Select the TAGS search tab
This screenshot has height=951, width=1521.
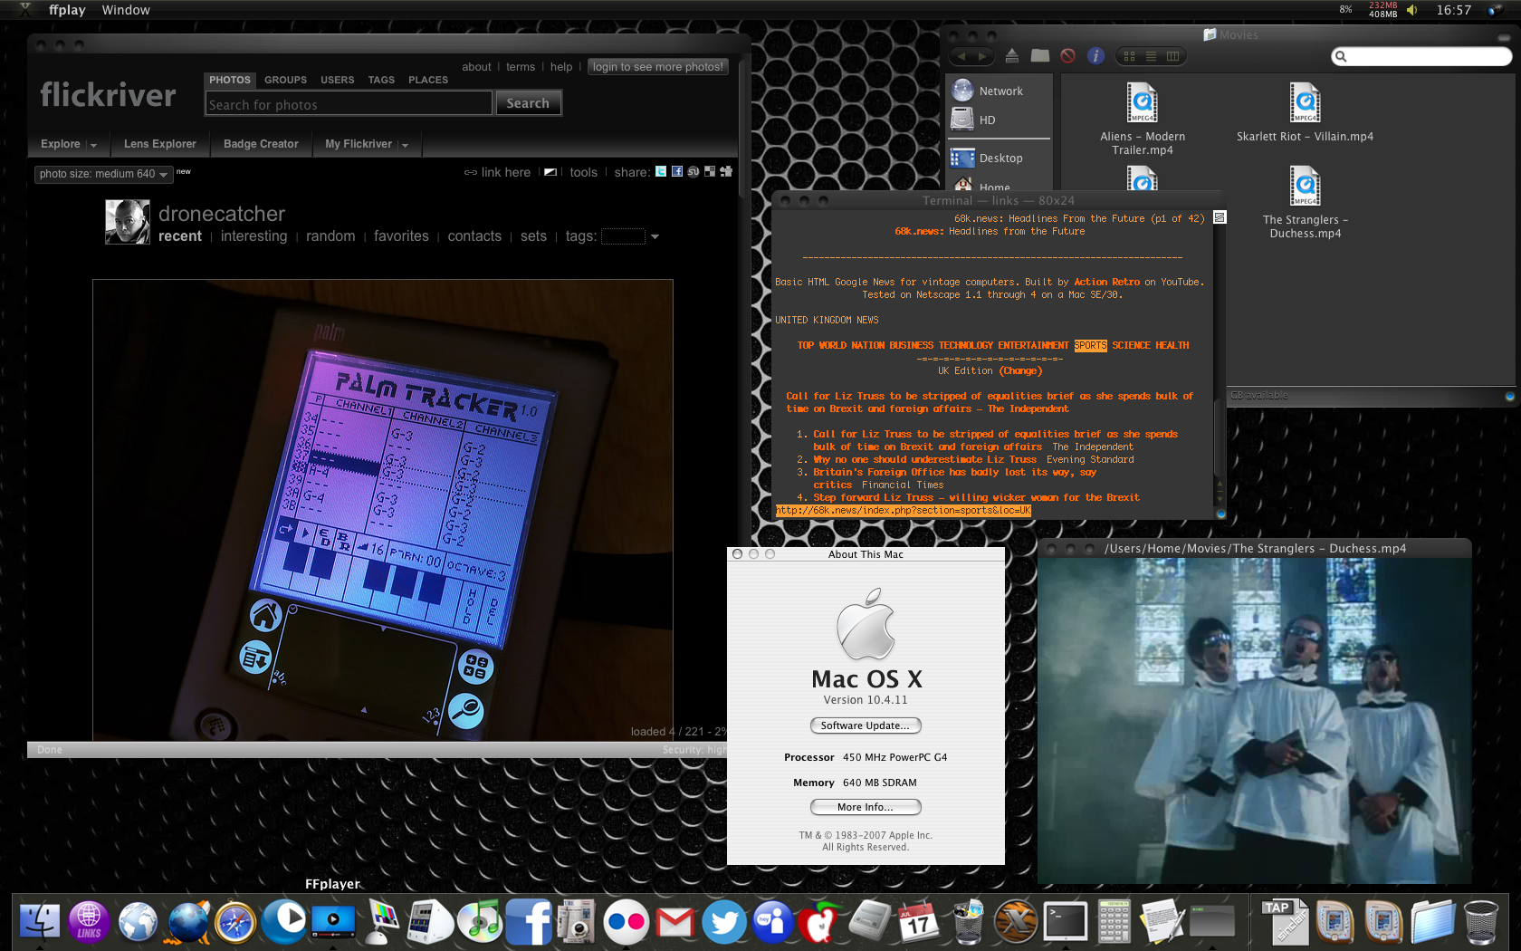click(381, 80)
